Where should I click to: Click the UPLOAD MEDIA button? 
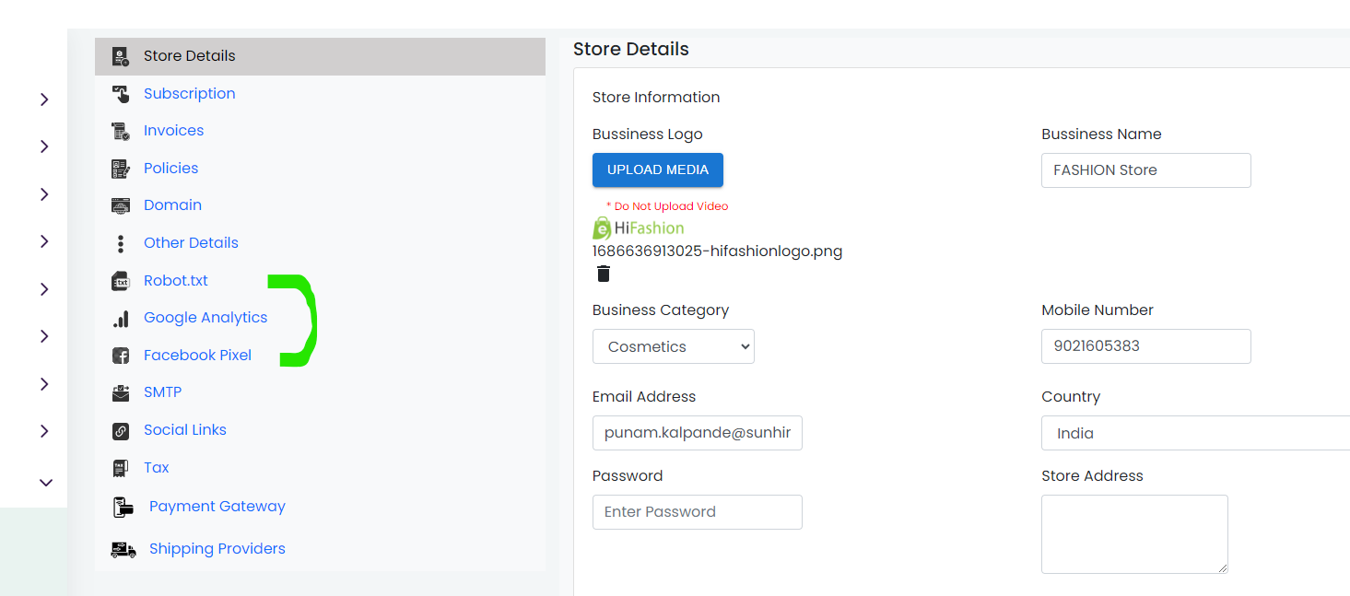658,169
